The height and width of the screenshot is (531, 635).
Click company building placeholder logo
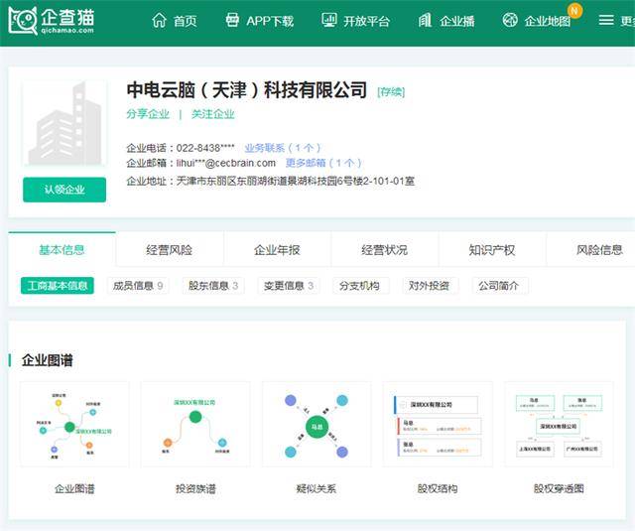pos(63,124)
